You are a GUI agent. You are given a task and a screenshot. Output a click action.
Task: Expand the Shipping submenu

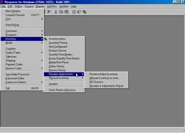[x=22, y=61]
